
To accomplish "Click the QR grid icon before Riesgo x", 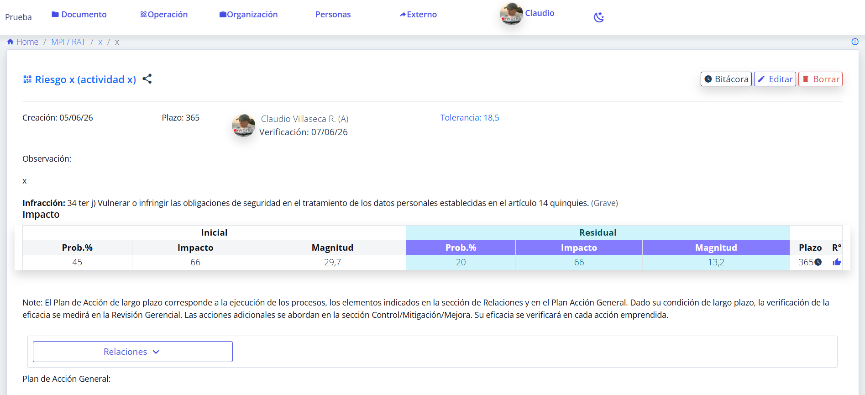I will (x=27, y=79).
